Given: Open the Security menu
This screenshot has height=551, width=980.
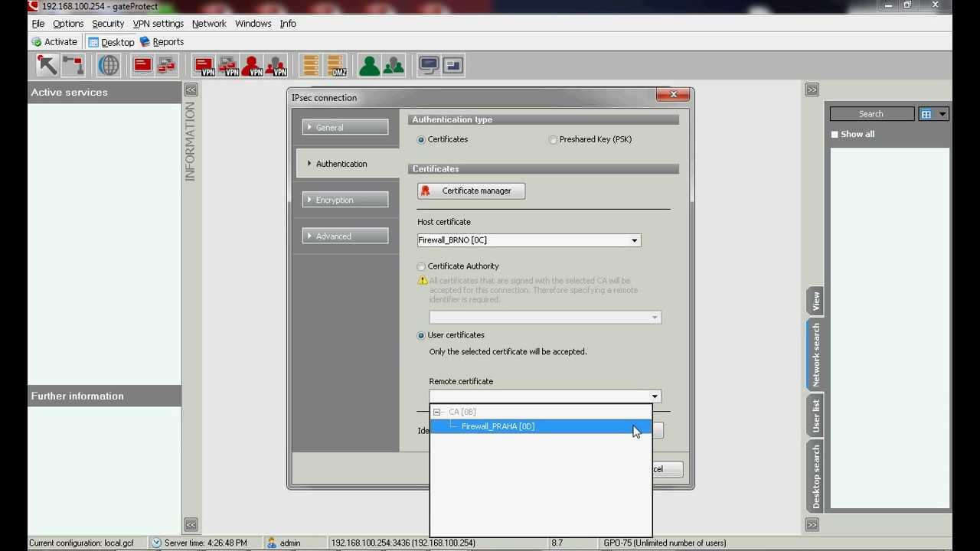Looking at the screenshot, I should [x=108, y=24].
